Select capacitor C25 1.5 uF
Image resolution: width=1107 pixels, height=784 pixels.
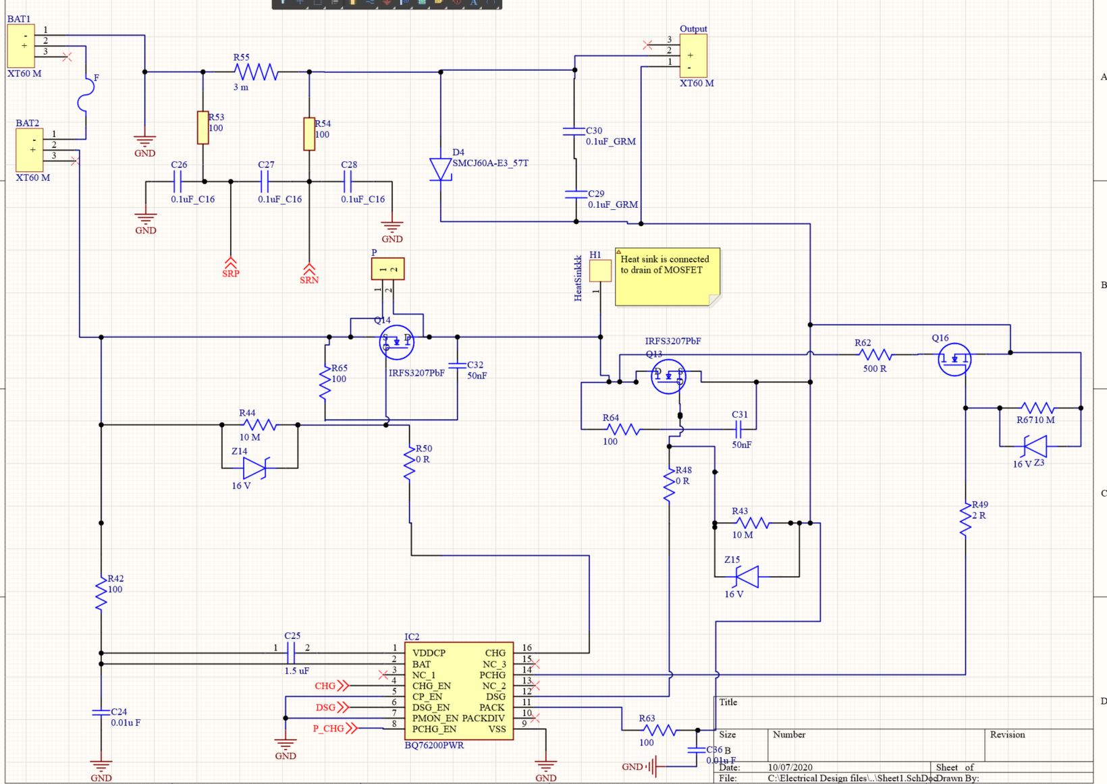click(292, 653)
